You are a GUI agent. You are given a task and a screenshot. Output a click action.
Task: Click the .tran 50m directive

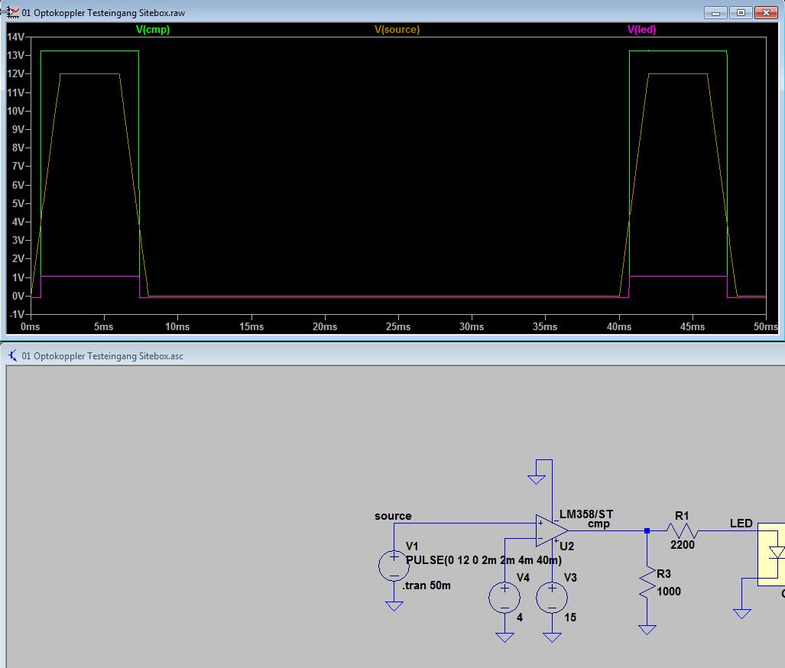tap(426, 585)
